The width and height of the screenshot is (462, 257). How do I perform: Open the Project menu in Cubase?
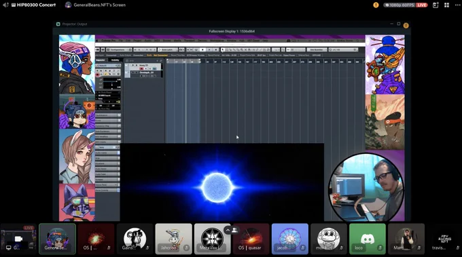coord(137,41)
